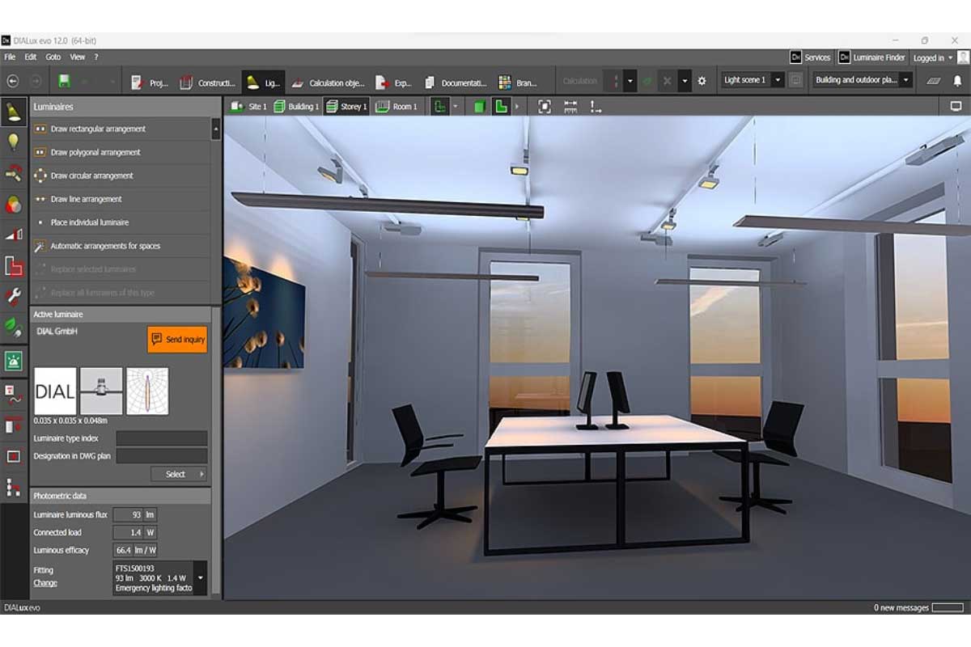Viewport: 971px width, 647px height.
Task: Open the light colors sidebar tool
Action: click(14, 204)
